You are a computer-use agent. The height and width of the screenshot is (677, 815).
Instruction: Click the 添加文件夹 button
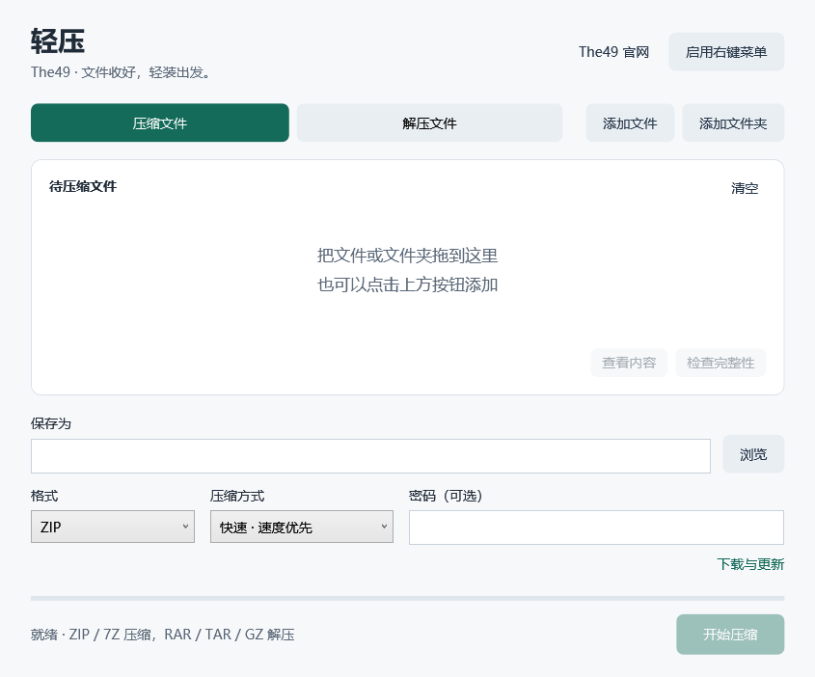(733, 122)
